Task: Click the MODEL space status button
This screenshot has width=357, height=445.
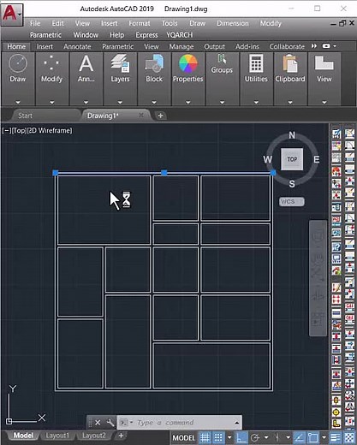Action: (x=183, y=438)
